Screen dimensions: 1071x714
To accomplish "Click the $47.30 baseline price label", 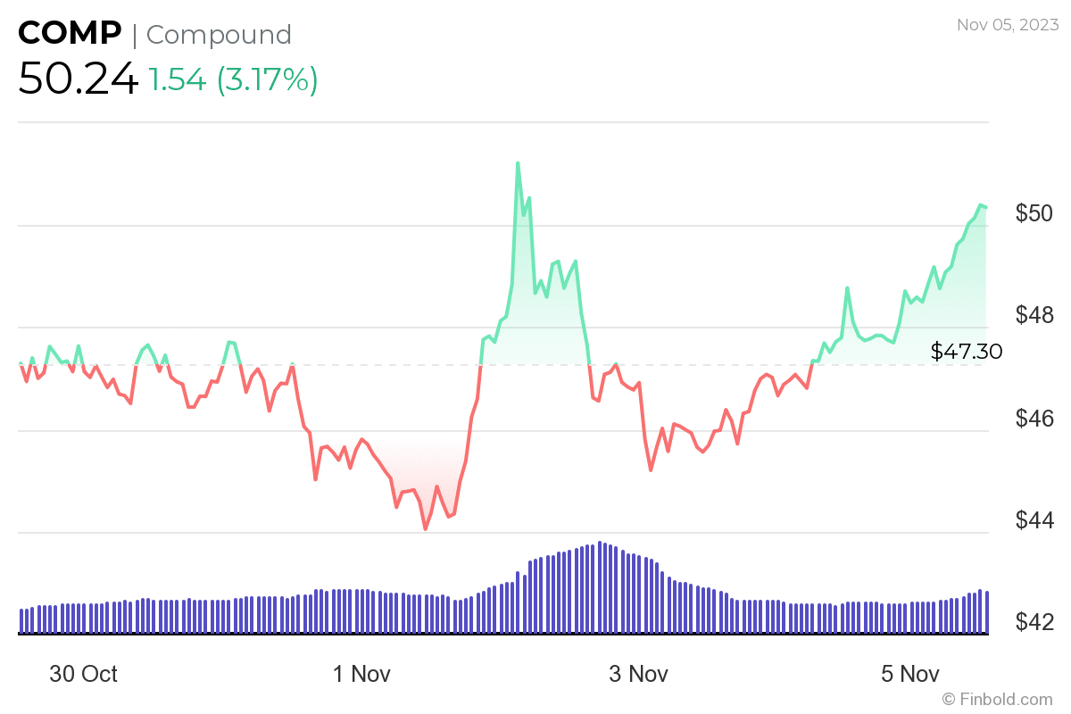I will click(x=967, y=352).
